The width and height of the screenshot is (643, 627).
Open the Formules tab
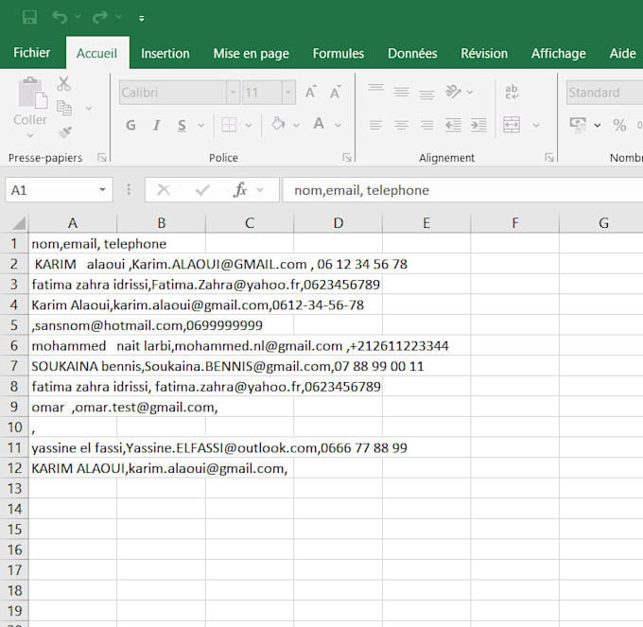(339, 53)
